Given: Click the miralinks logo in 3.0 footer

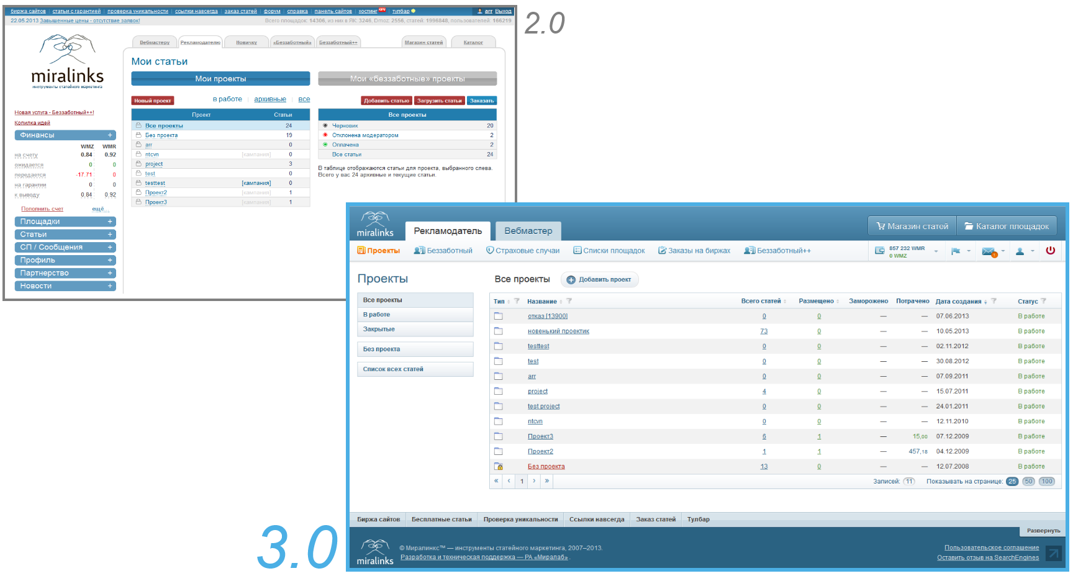Looking at the screenshot, I should click(x=375, y=551).
